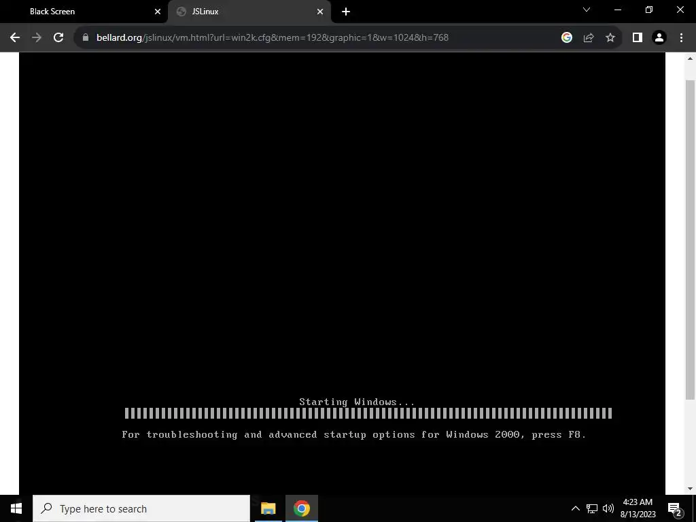Close the JSLinux tab
Image resolution: width=696 pixels, height=522 pixels.
[x=320, y=12]
